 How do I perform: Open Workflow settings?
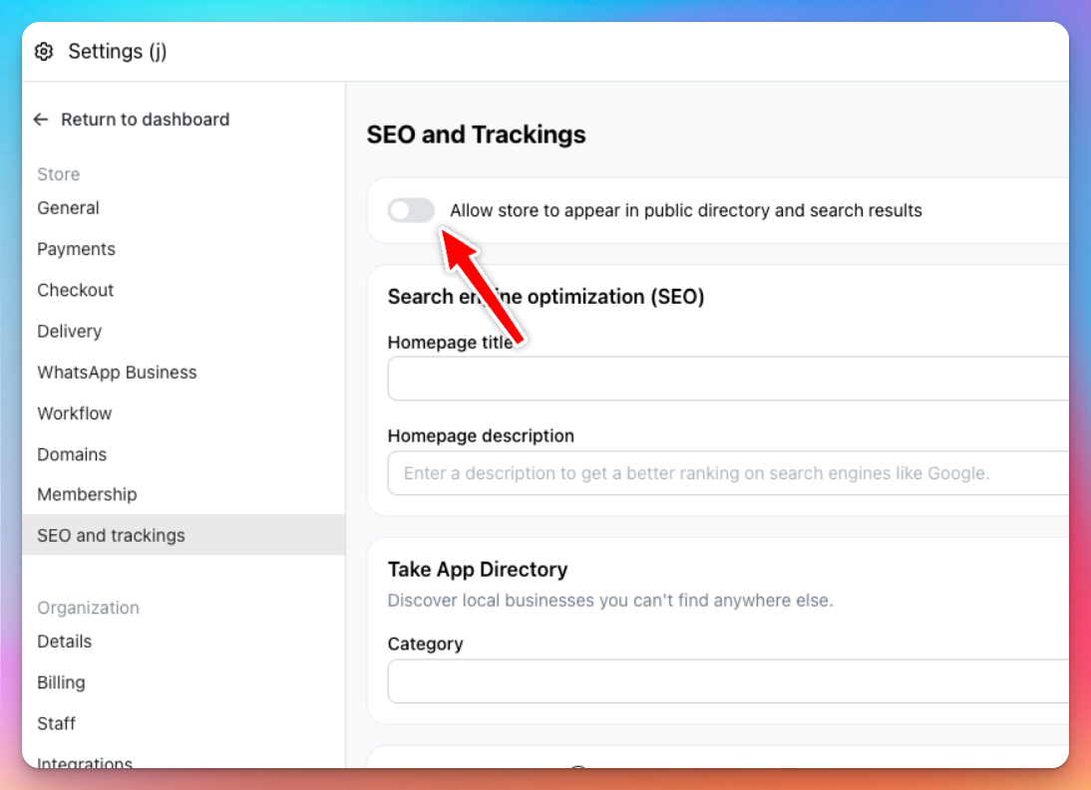click(x=75, y=413)
